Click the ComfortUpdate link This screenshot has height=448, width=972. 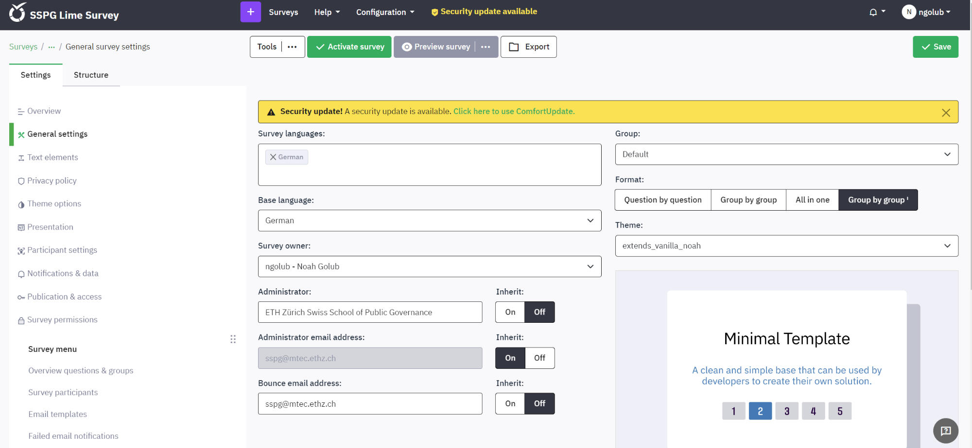(514, 112)
